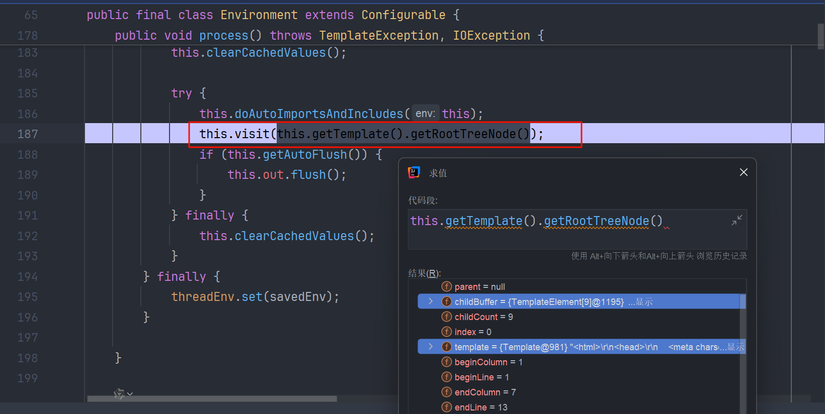The width and height of the screenshot is (825, 414).
Task: Click the '结果(R):' label
Action: tap(425, 273)
